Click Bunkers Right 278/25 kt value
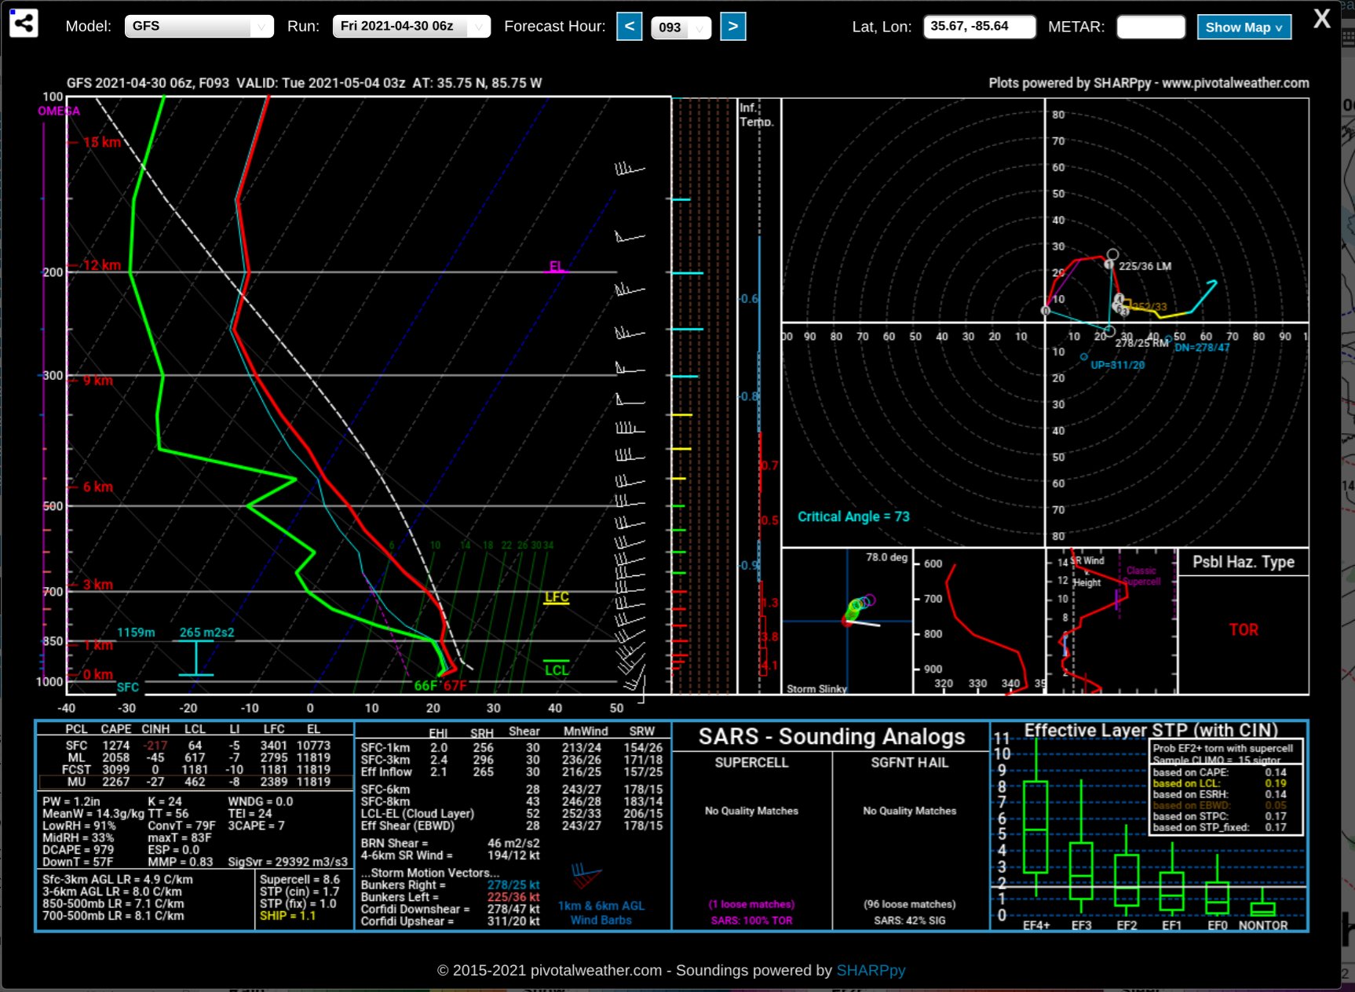The width and height of the screenshot is (1355, 992). tap(513, 884)
